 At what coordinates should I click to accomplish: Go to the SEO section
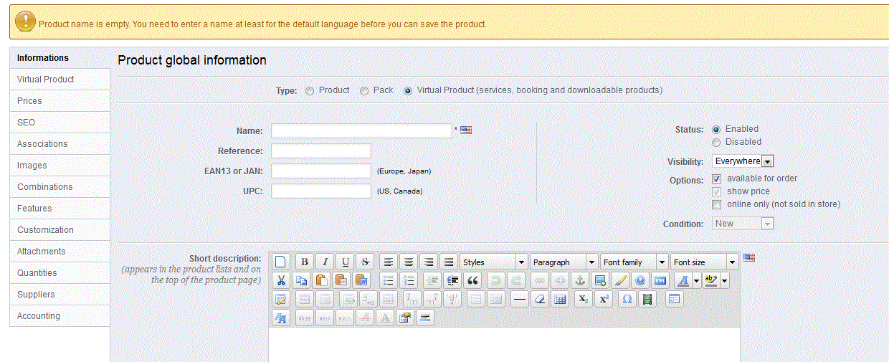click(27, 123)
